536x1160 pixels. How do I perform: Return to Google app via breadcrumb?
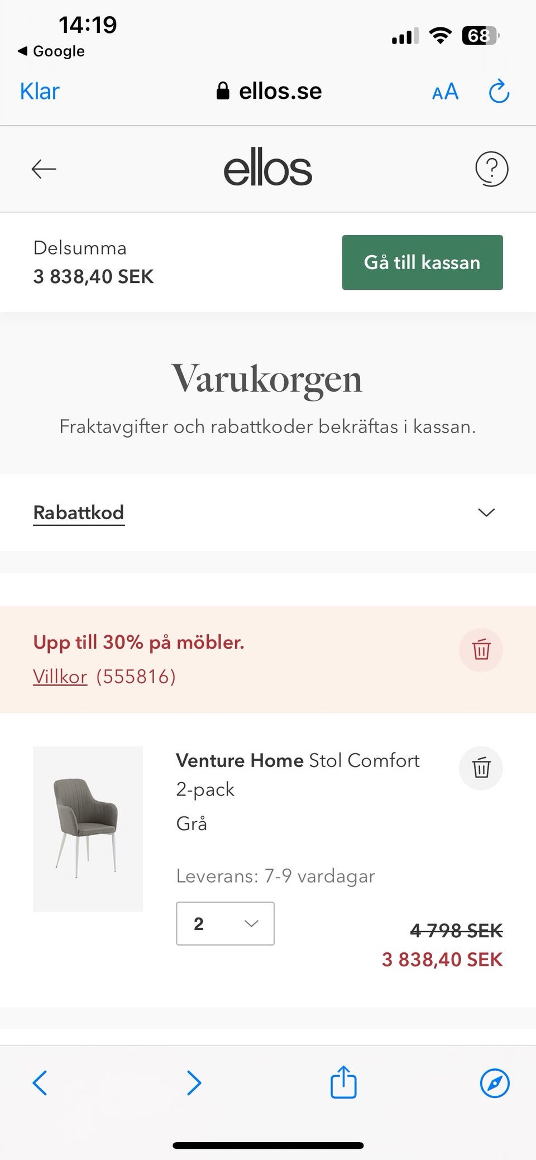tap(51, 51)
